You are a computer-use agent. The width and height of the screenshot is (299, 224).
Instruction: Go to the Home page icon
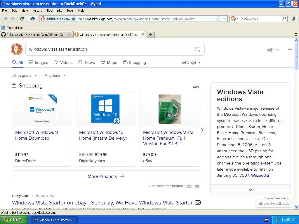[33, 19]
